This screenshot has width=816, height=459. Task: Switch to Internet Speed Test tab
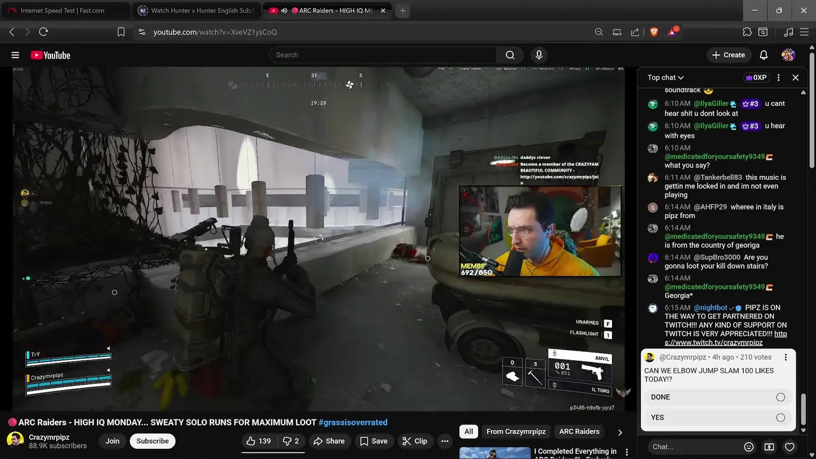pyautogui.click(x=66, y=11)
